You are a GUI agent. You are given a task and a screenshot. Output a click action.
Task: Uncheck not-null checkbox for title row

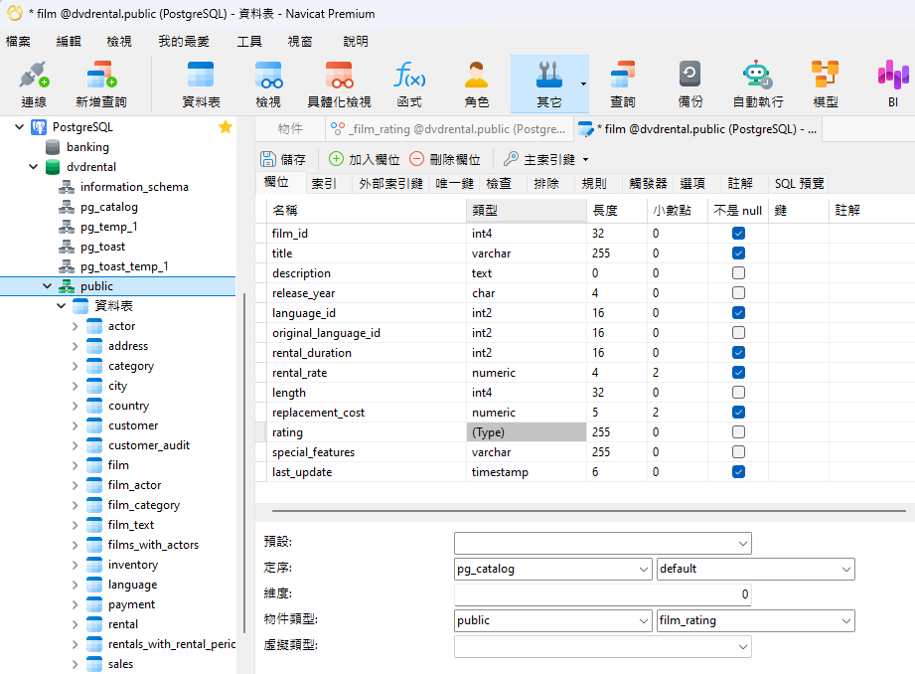(738, 253)
